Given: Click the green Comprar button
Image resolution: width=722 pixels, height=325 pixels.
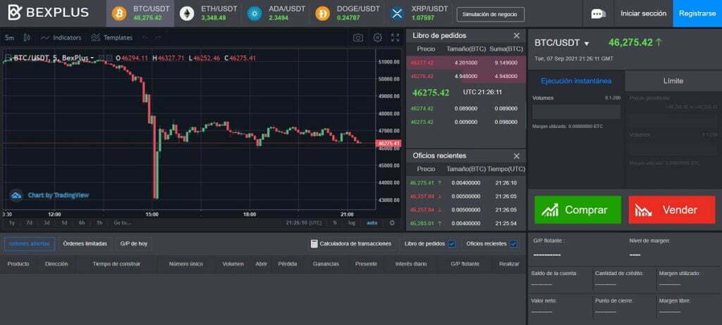Looking at the screenshot, I should coord(578,210).
